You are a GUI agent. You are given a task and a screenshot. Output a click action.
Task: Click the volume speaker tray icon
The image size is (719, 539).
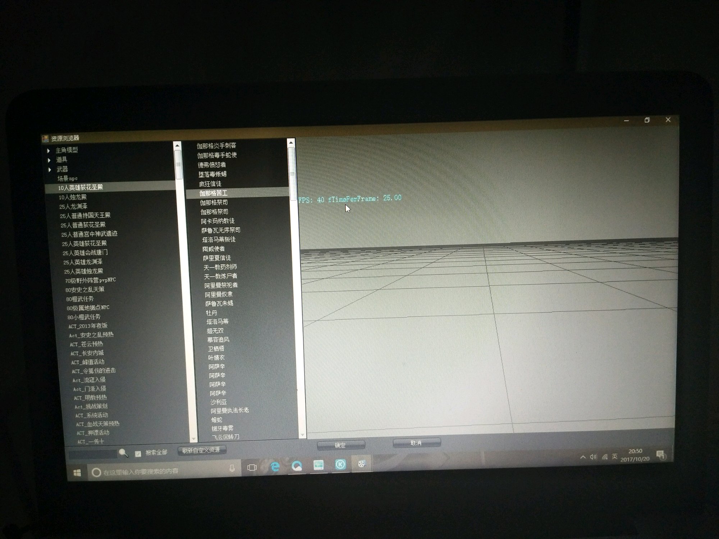click(x=593, y=457)
